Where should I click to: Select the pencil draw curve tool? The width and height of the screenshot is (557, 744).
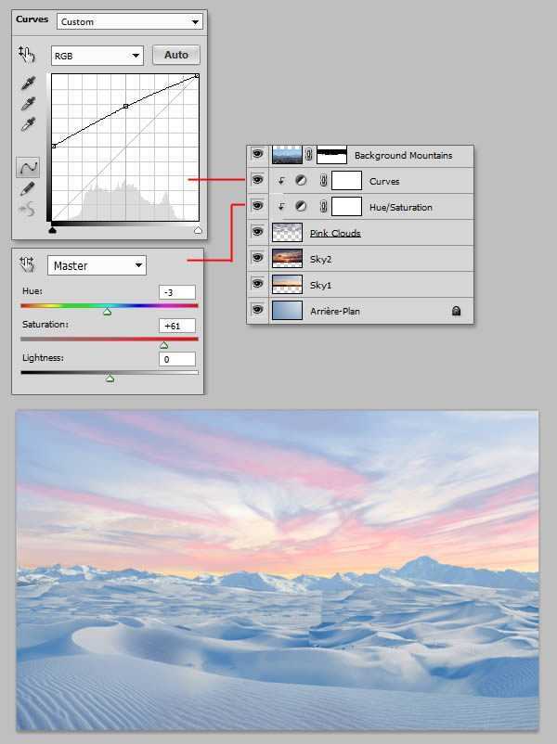click(28, 189)
